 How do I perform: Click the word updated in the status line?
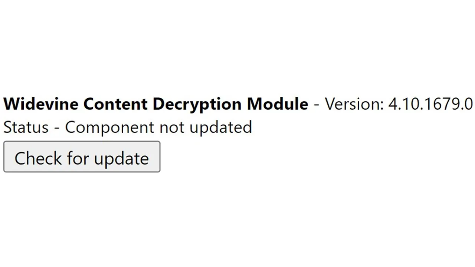(x=220, y=127)
